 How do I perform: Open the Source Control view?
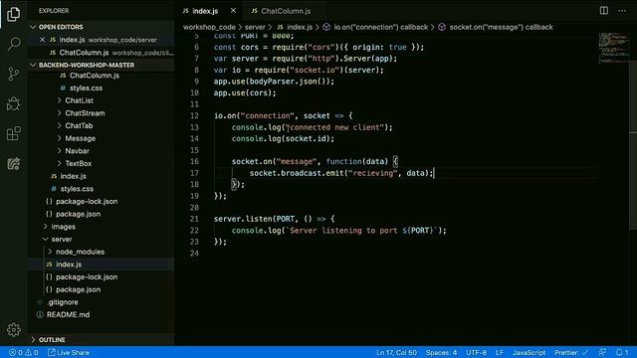pyautogui.click(x=13, y=74)
